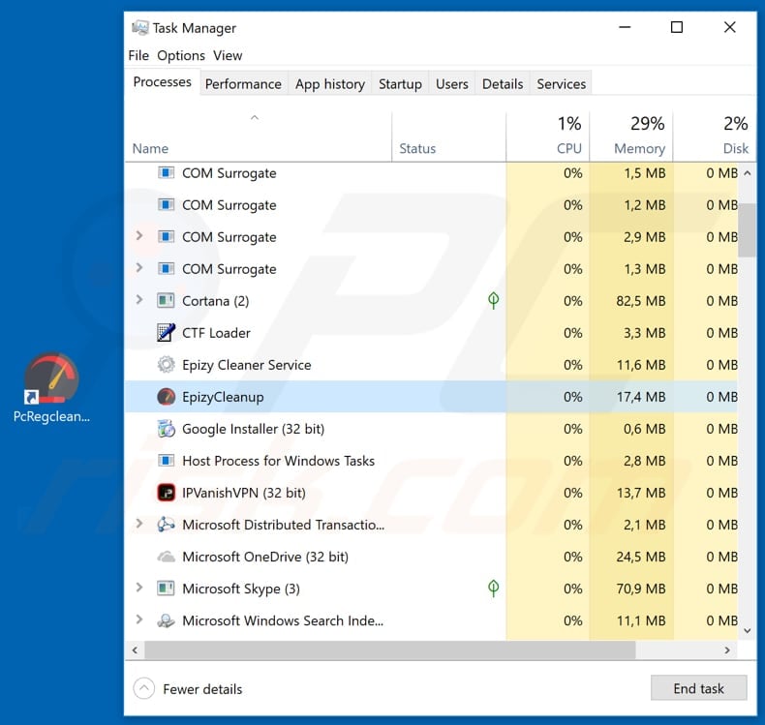Sort processes by the Name column header

point(259,136)
